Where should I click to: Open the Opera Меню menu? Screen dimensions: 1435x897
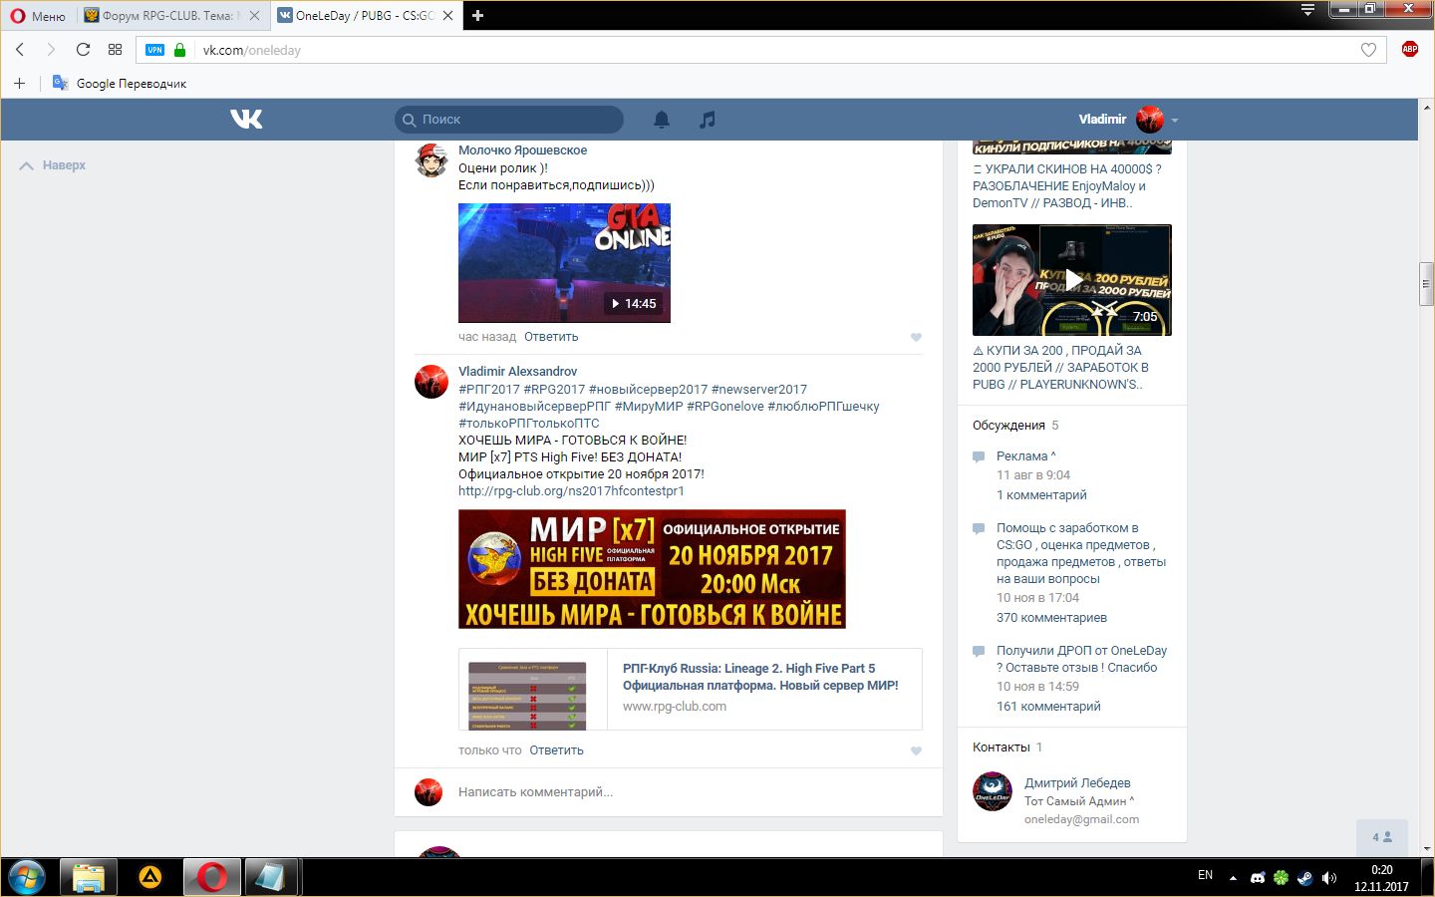click(38, 16)
